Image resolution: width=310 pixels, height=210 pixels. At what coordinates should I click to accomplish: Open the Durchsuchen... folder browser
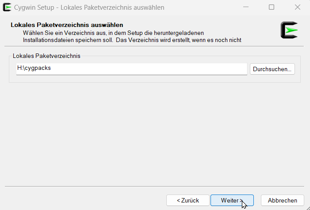(272, 69)
